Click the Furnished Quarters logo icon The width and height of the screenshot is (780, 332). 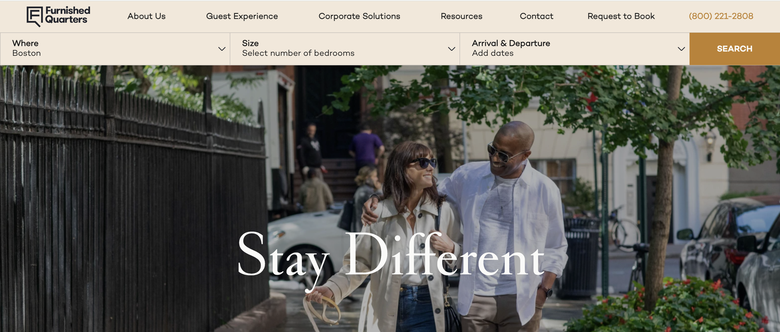[x=34, y=17]
